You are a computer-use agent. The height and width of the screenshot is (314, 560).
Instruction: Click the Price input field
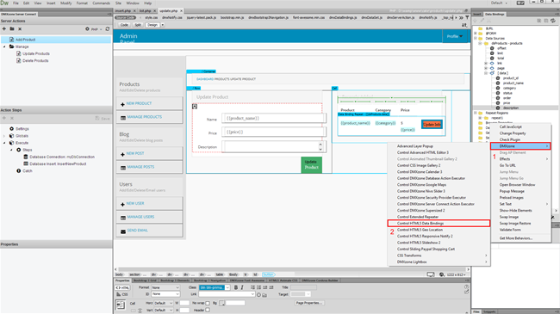273,132
